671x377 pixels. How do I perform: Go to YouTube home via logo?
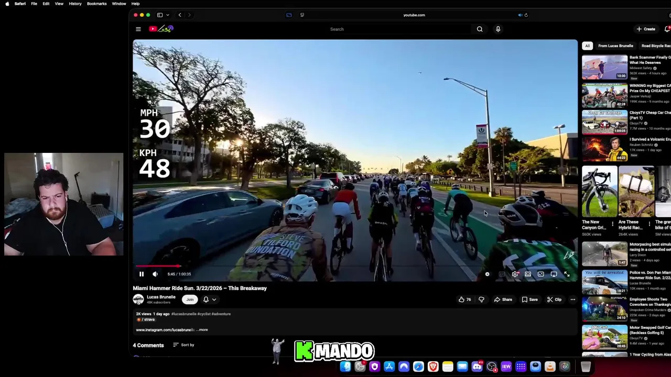161,29
